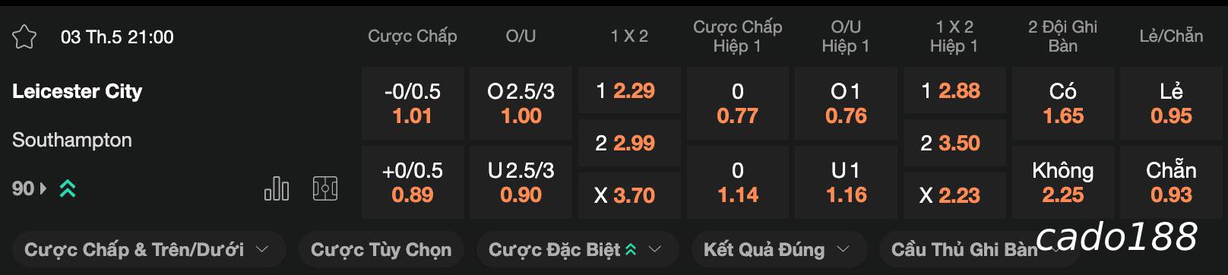1228x275 pixels.
Task: Expand Cược Đặc Biệt market group
Action: [x=574, y=249]
